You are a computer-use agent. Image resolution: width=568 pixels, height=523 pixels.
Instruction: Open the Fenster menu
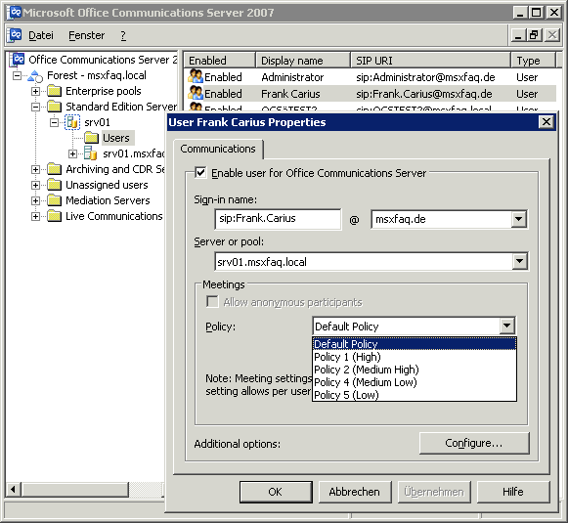tap(87, 35)
